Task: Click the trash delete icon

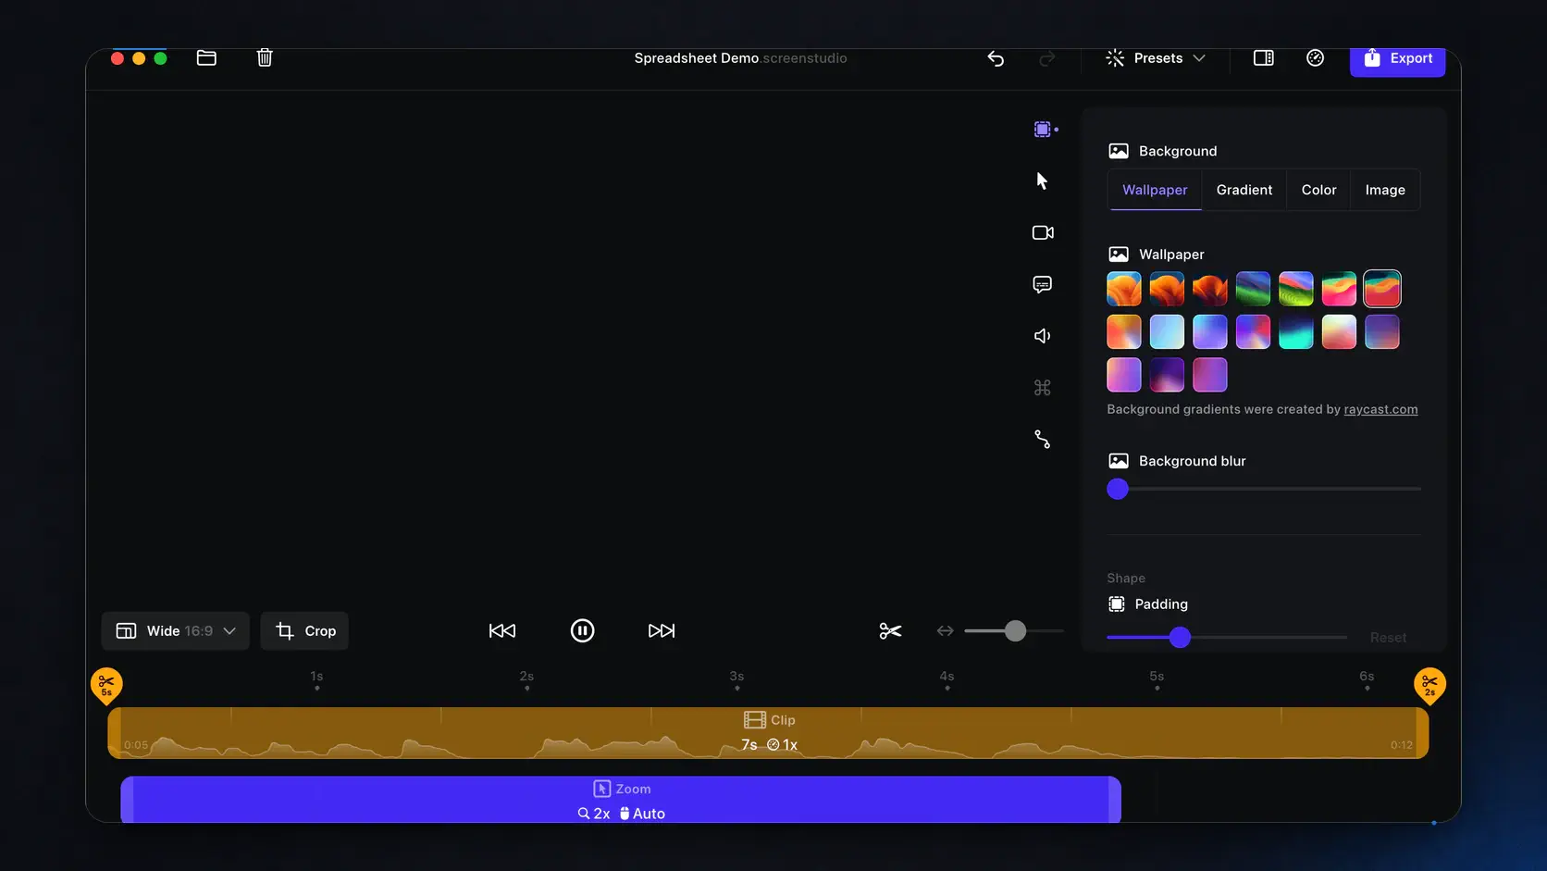Action: pyautogui.click(x=265, y=58)
